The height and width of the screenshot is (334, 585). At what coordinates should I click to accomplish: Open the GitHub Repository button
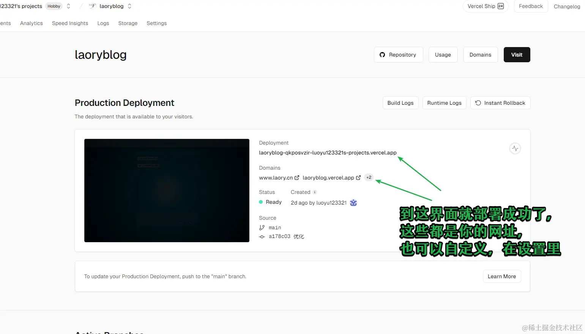pyautogui.click(x=398, y=55)
